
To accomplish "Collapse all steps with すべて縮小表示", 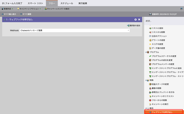I will pyautogui.click(x=9, y=14).
